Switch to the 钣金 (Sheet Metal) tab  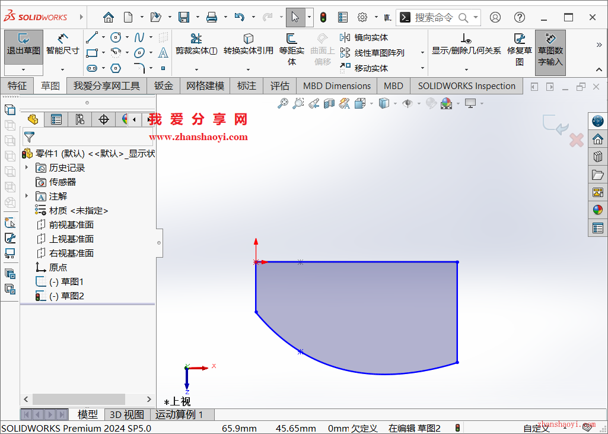pyautogui.click(x=163, y=85)
